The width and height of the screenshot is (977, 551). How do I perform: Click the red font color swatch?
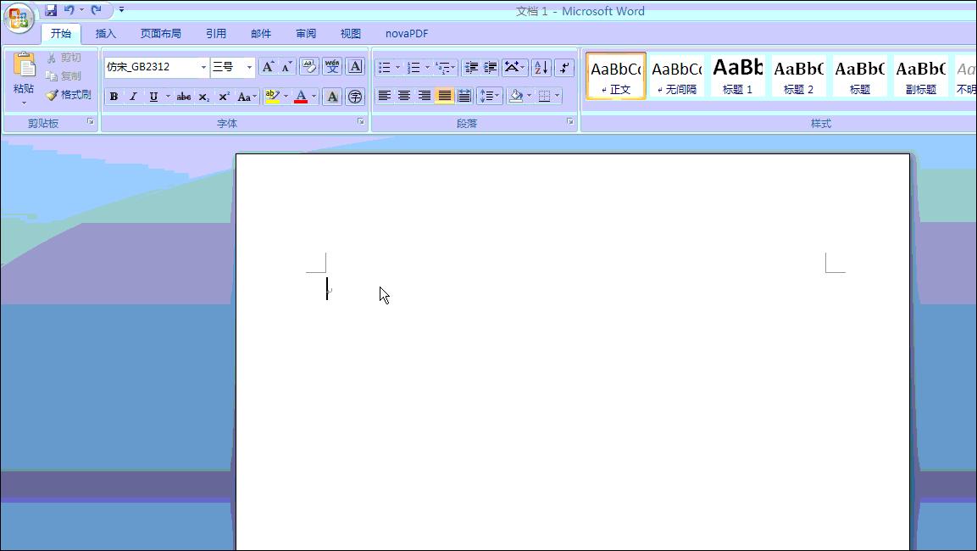(300, 97)
